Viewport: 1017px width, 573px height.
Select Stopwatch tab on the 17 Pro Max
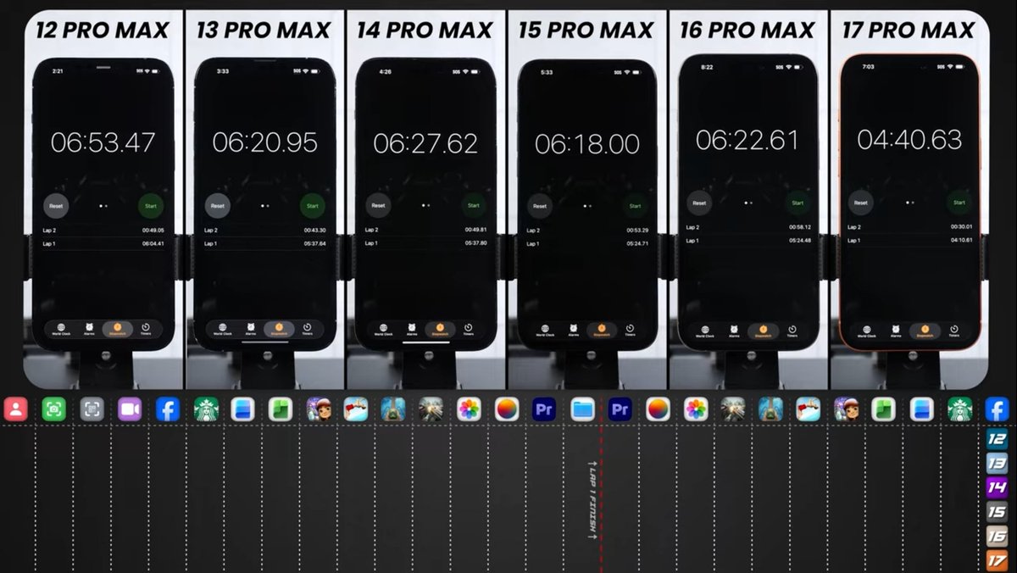924,331
